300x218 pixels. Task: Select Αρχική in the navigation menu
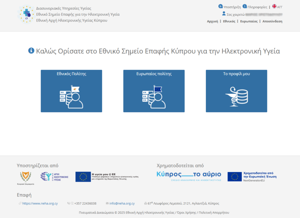[212, 22]
